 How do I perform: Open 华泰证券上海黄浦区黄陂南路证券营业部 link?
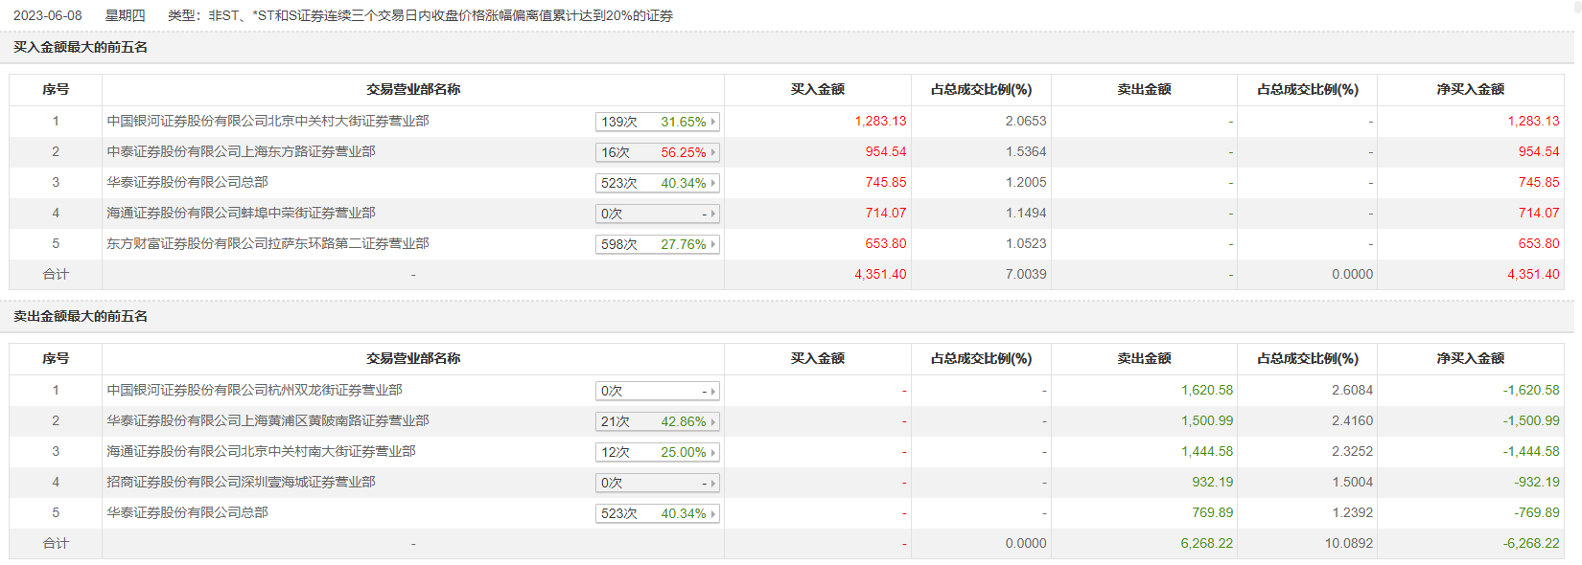pyautogui.click(x=268, y=420)
